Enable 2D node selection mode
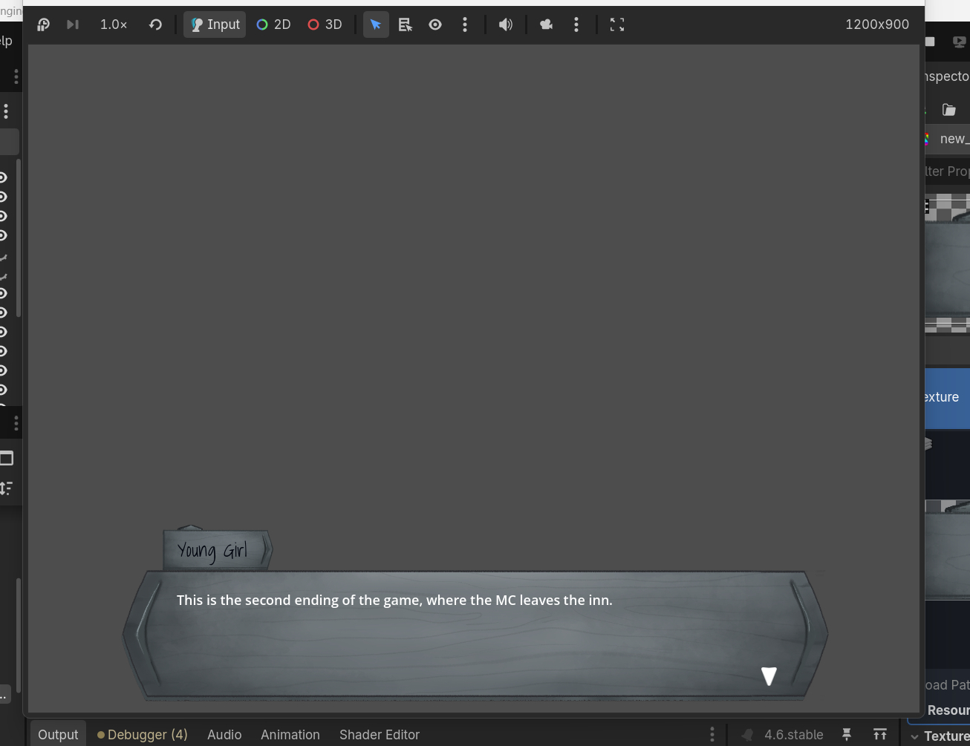The width and height of the screenshot is (970, 746). 273,24
